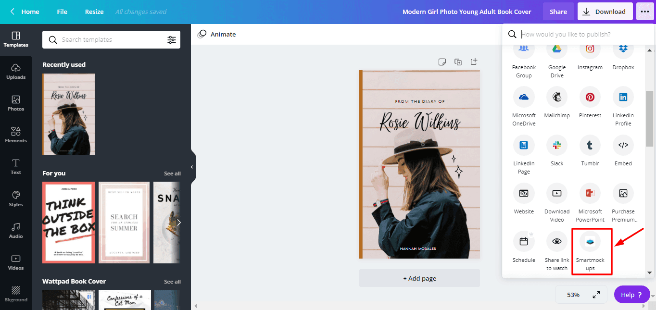Image resolution: width=656 pixels, height=310 pixels.
Task: Select the Pinterest share icon
Action: (590, 97)
